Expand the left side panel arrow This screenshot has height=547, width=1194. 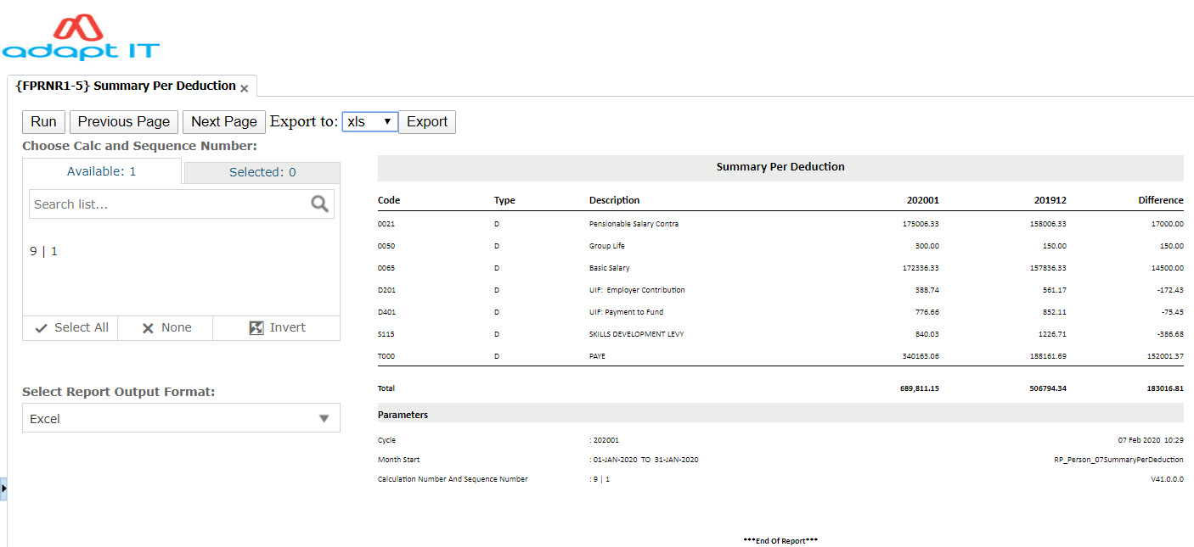click(3, 488)
